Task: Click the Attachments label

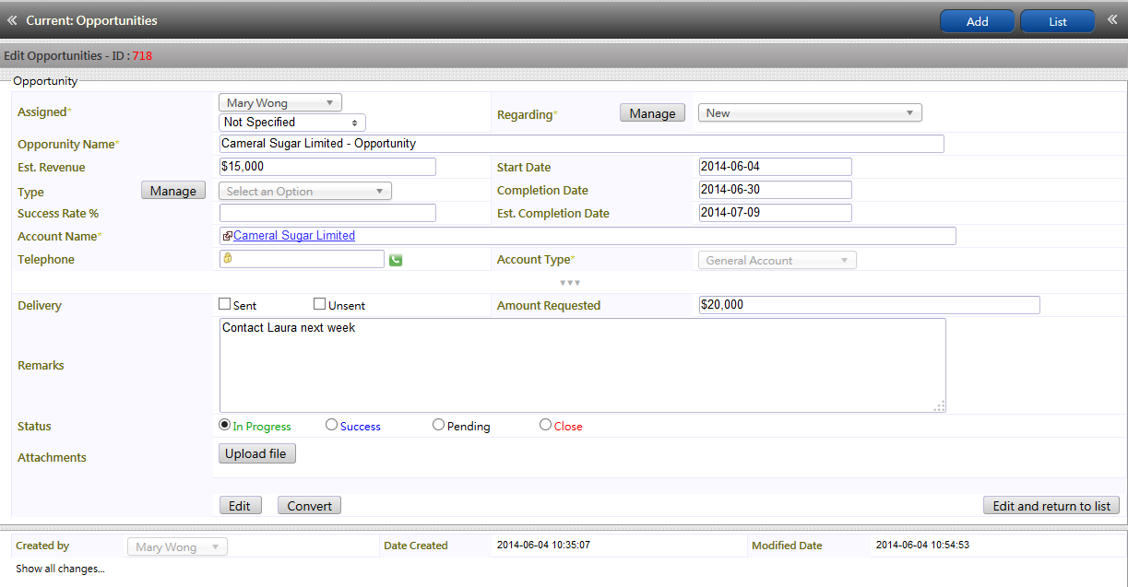Action: (52, 458)
